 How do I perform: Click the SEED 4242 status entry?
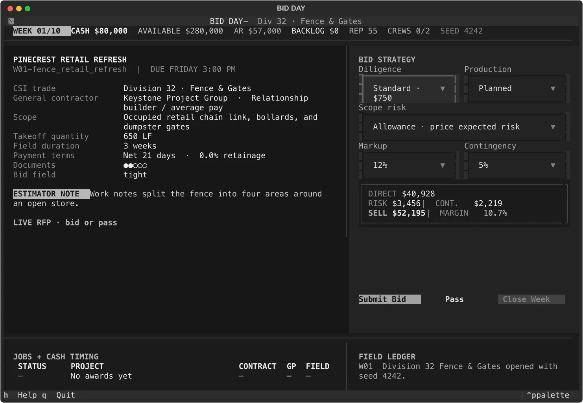click(461, 31)
